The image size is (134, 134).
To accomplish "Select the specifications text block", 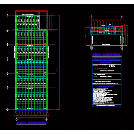I will 105,96.
